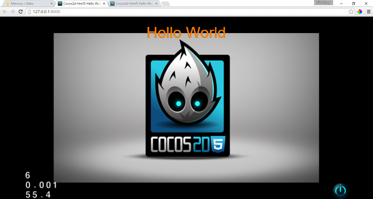
Task: Go back with the browser back arrow
Action: (5, 11)
